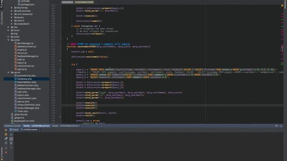Image resolution: width=287 pixels, height=161 pixels.
Task: Open the Project tool window tab
Action: (2, 4)
